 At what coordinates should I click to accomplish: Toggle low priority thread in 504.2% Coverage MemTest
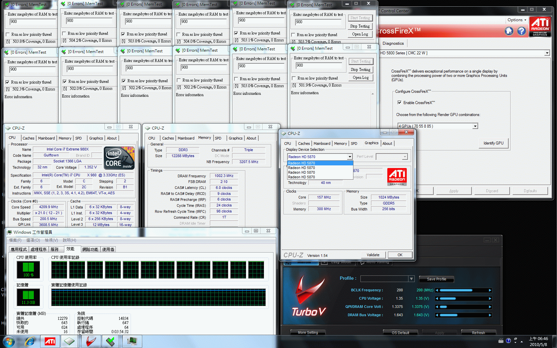[64, 33]
